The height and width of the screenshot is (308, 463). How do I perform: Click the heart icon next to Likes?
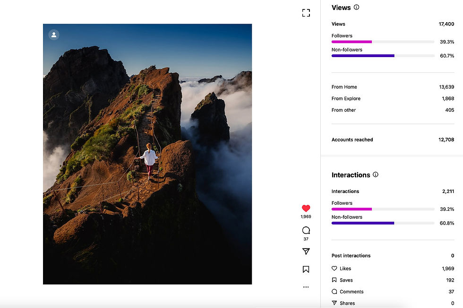pyautogui.click(x=334, y=268)
